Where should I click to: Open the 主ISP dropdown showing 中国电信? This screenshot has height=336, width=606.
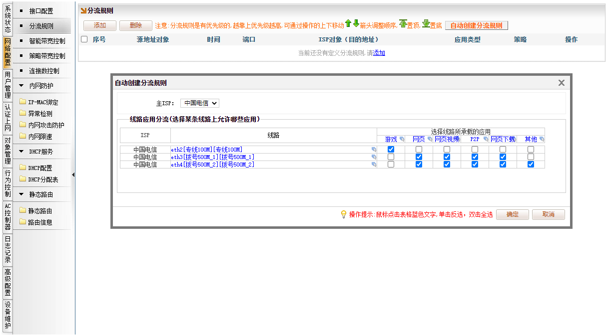199,103
